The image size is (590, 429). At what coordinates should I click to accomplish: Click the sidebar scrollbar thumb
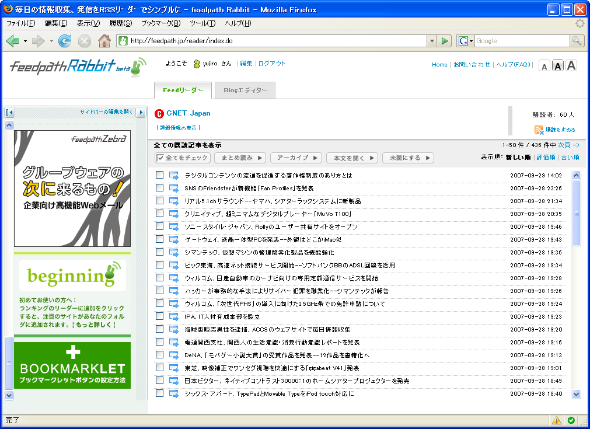click(x=9, y=363)
